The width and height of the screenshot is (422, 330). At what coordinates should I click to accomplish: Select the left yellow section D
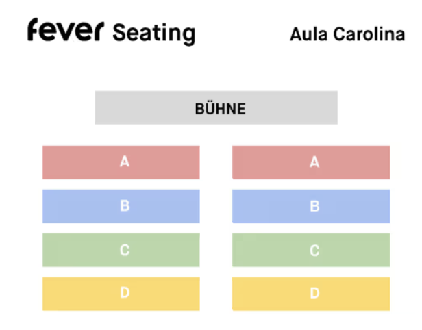pos(121,294)
